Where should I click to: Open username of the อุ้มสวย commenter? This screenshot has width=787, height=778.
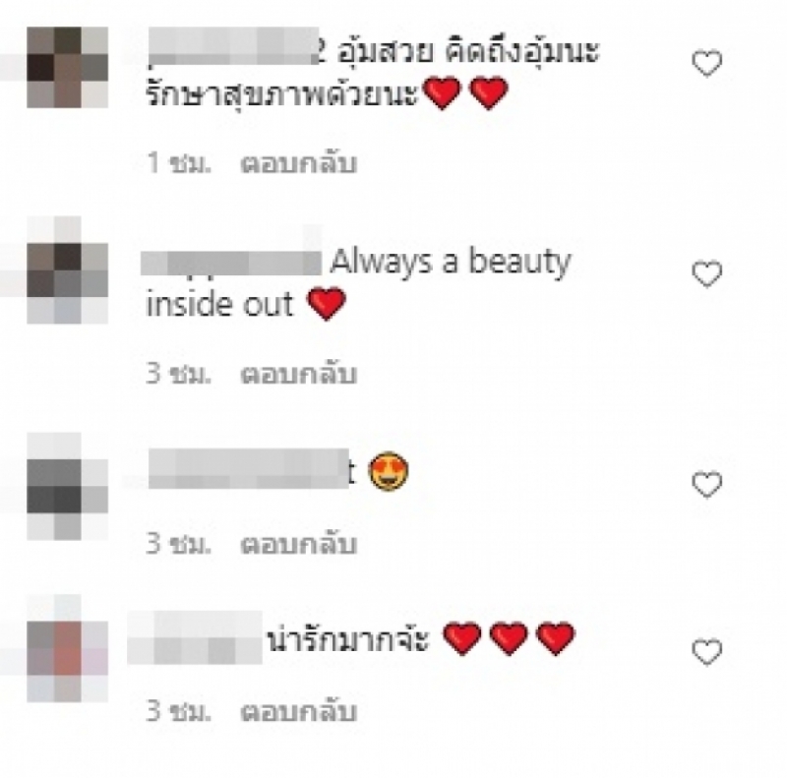[234, 47]
